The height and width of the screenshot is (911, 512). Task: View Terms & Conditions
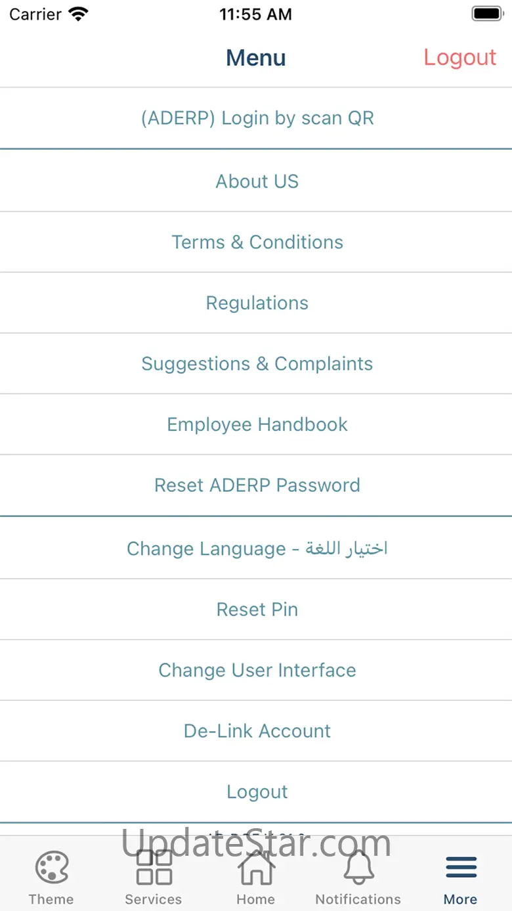pos(257,242)
